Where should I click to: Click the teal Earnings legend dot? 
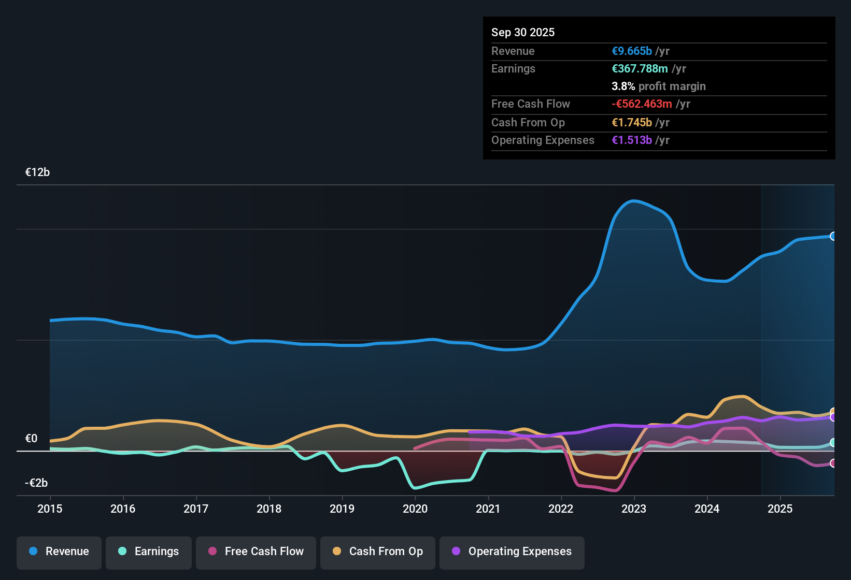(x=122, y=552)
